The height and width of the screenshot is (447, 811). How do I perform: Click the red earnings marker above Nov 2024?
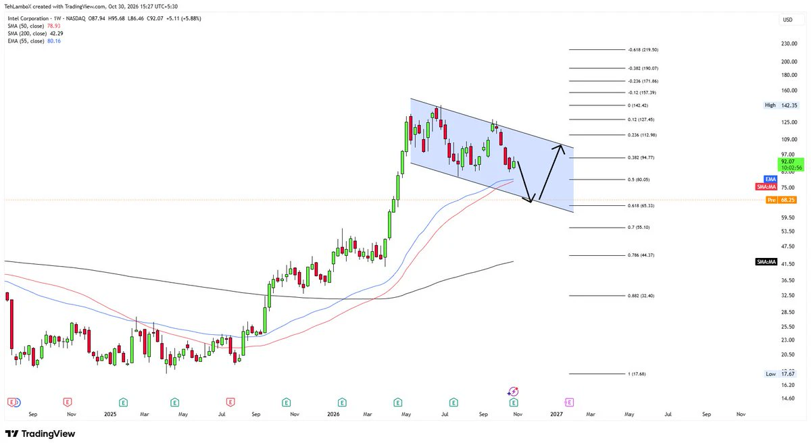pos(67,402)
